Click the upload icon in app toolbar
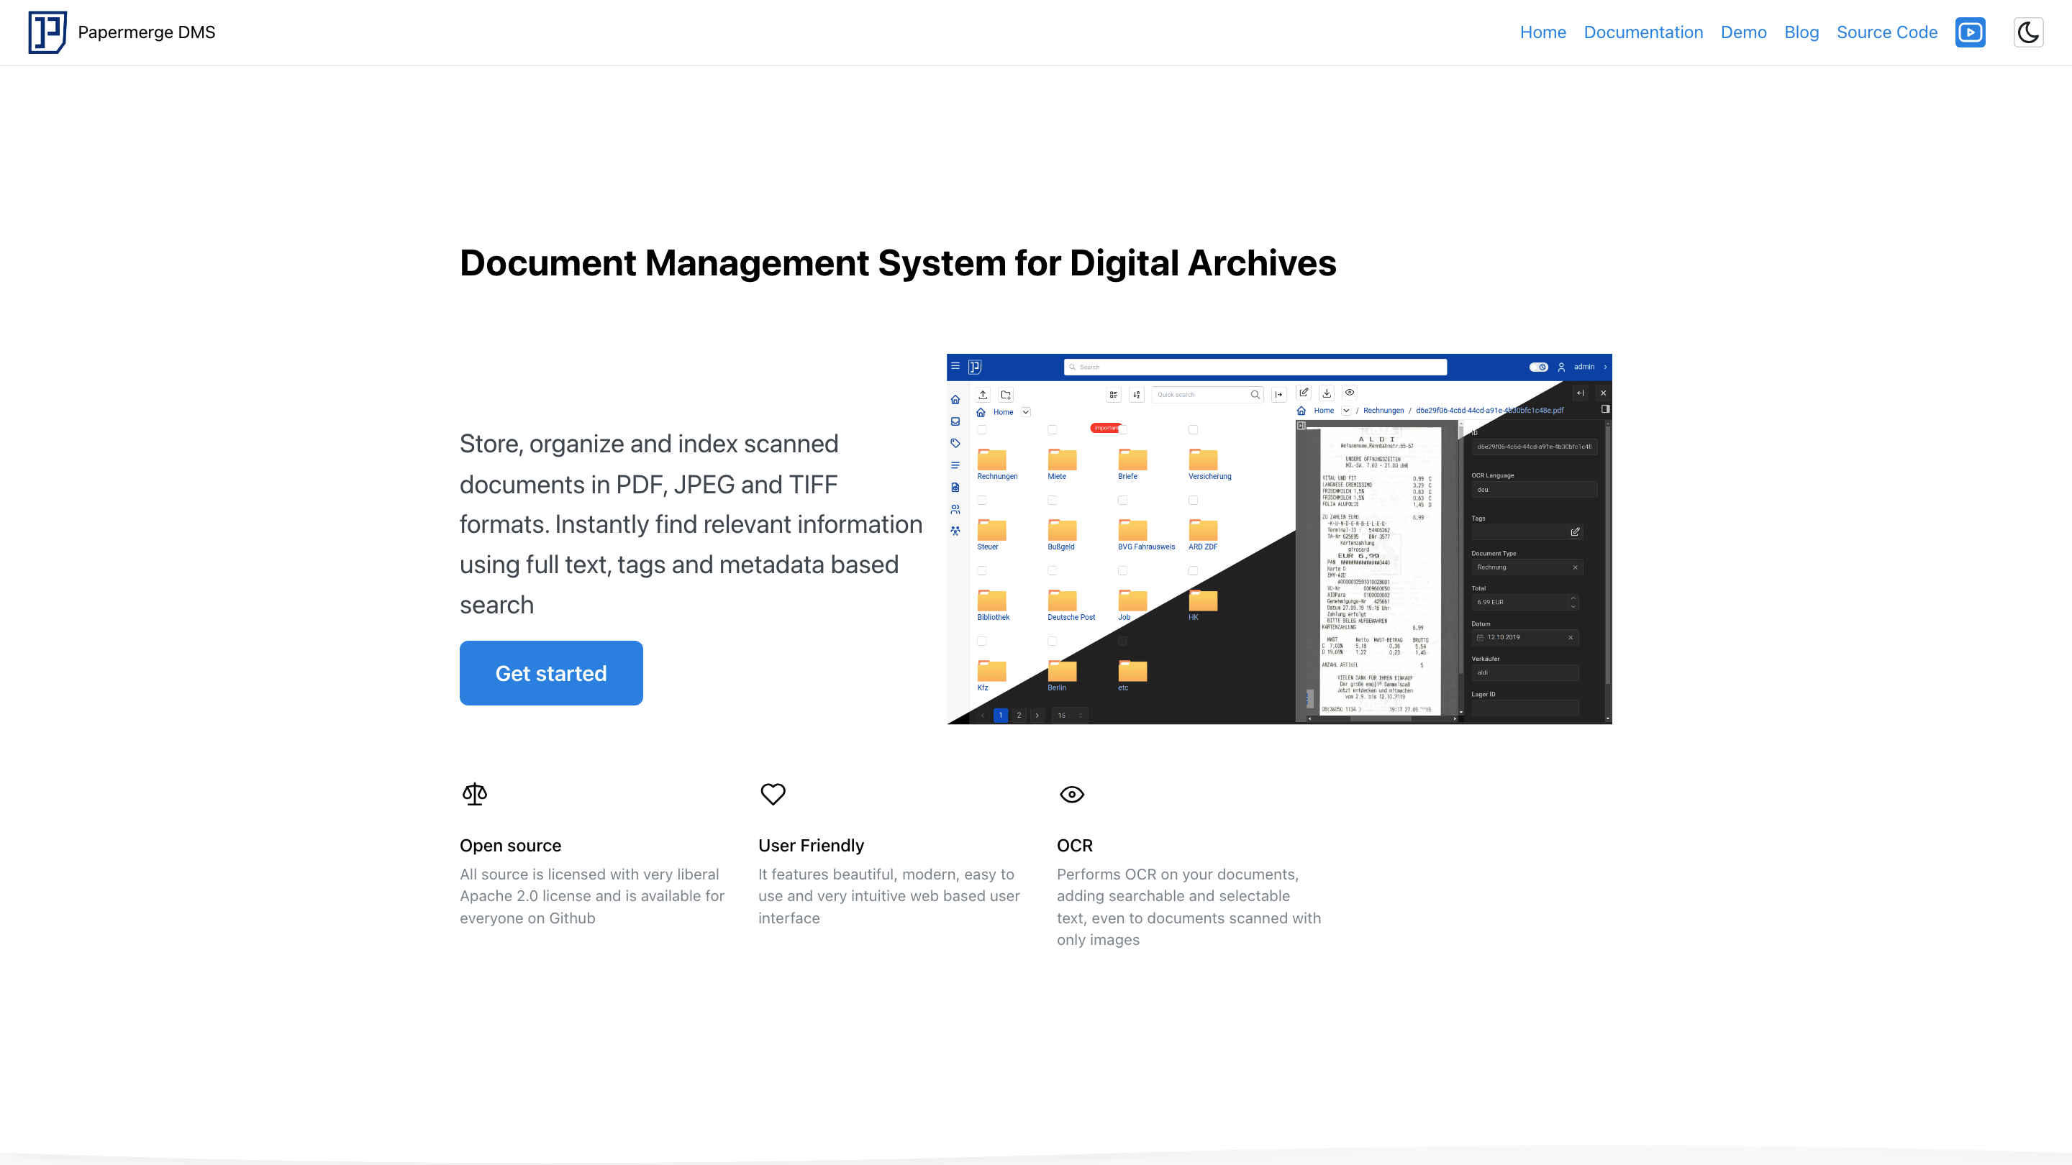This screenshot has width=2072, height=1165. 983,395
